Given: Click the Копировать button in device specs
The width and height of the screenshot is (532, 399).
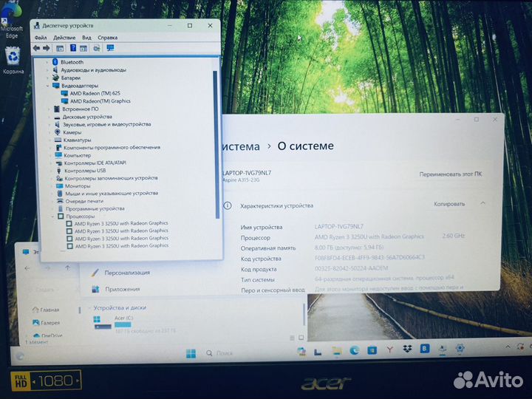Looking at the screenshot, I should tap(449, 204).
